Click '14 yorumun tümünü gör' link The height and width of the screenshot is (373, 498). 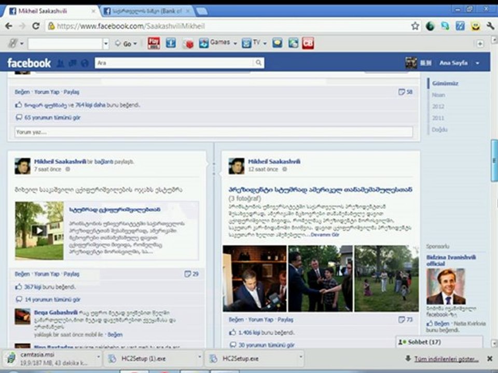point(52,299)
